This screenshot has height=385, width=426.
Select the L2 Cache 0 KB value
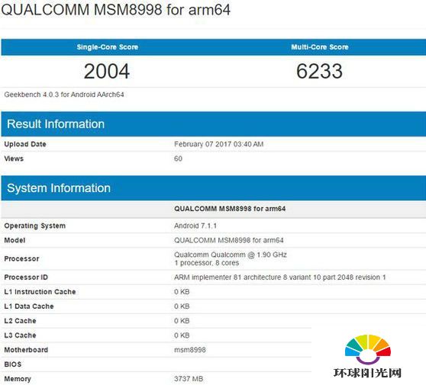point(182,321)
